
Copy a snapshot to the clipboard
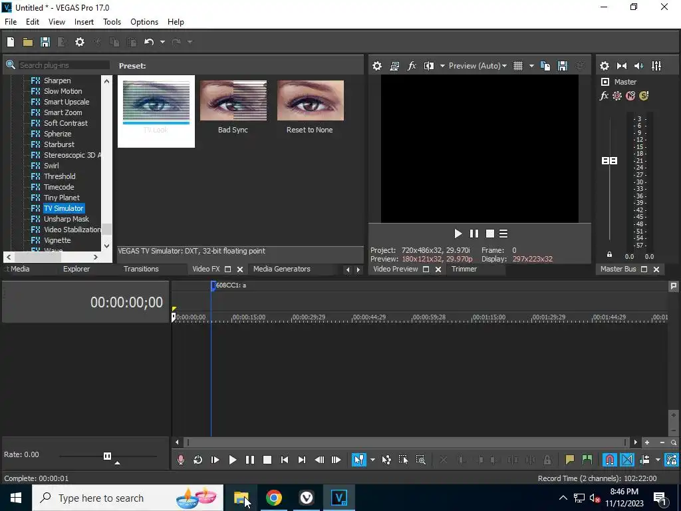tap(545, 66)
